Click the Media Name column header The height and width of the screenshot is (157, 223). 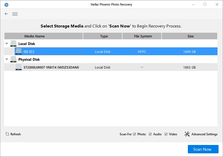[x=34, y=36]
